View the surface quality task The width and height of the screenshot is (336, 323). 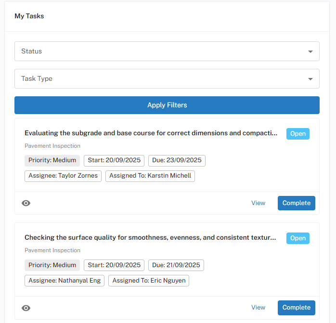pyautogui.click(x=258, y=308)
